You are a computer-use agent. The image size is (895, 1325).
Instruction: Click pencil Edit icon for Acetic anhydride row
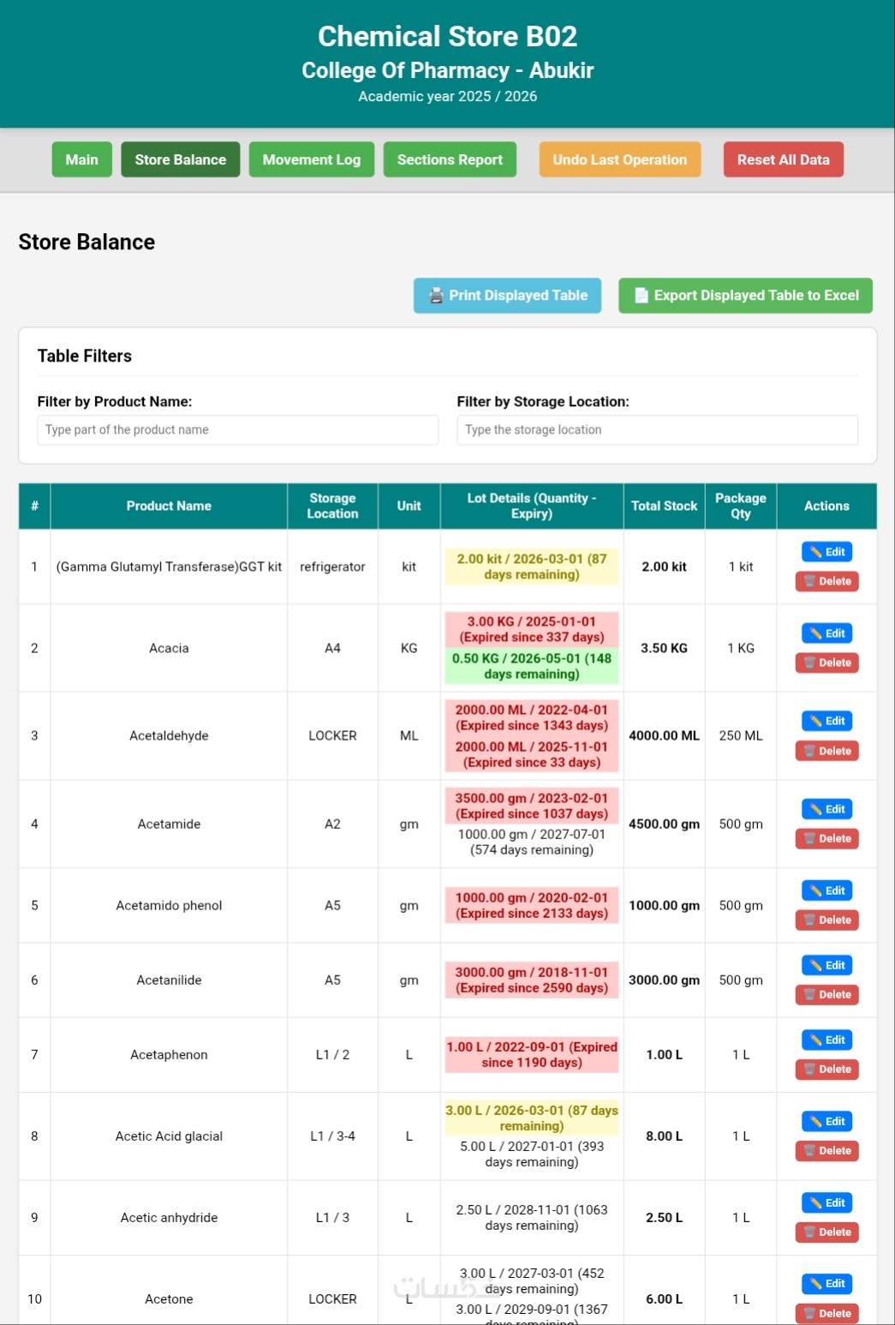816,1203
